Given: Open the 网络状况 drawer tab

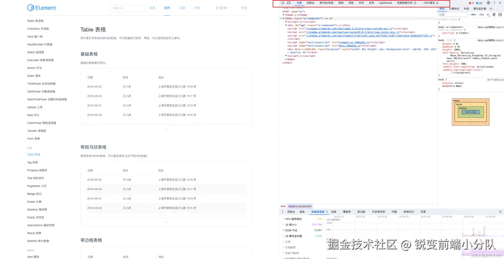Looking at the screenshot, I should tap(409, 212).
